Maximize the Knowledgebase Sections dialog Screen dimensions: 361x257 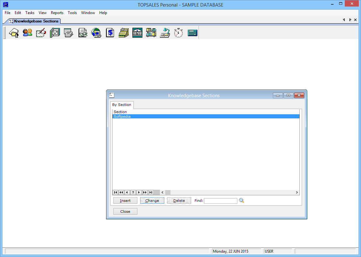click(289, 95)
